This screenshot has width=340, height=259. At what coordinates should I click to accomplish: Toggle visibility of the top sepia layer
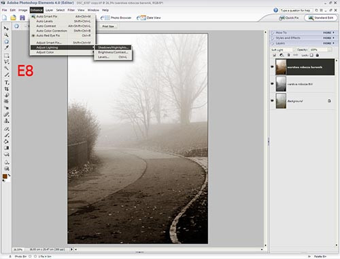pos(272,66)
